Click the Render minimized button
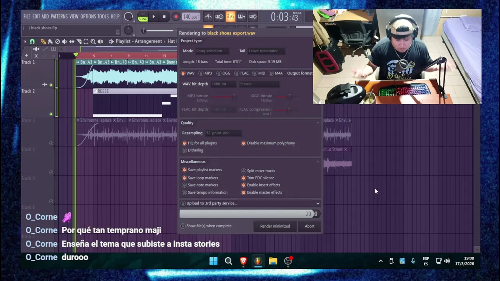This screenshot has height=281, width=500. click(x=275, y=226)
